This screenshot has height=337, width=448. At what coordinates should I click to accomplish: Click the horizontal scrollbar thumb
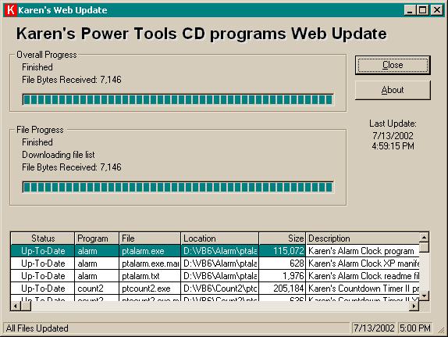click(26, 306)
